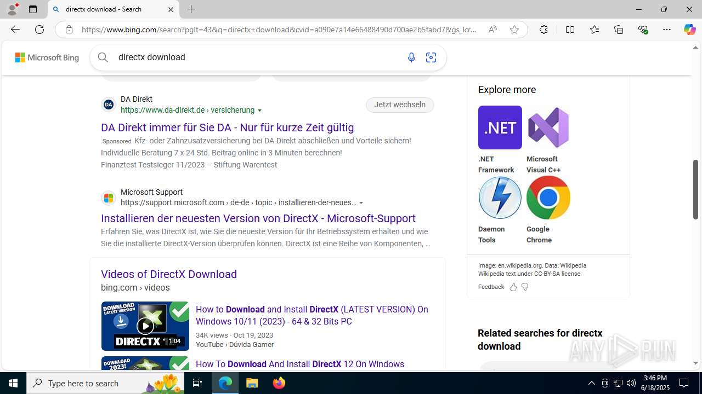Click the Microsoft Support favicon
Screen dimensions: 702x394
(109, 198)
